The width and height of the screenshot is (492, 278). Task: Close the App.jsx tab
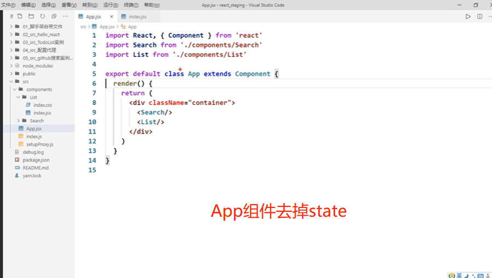[112, 16]
